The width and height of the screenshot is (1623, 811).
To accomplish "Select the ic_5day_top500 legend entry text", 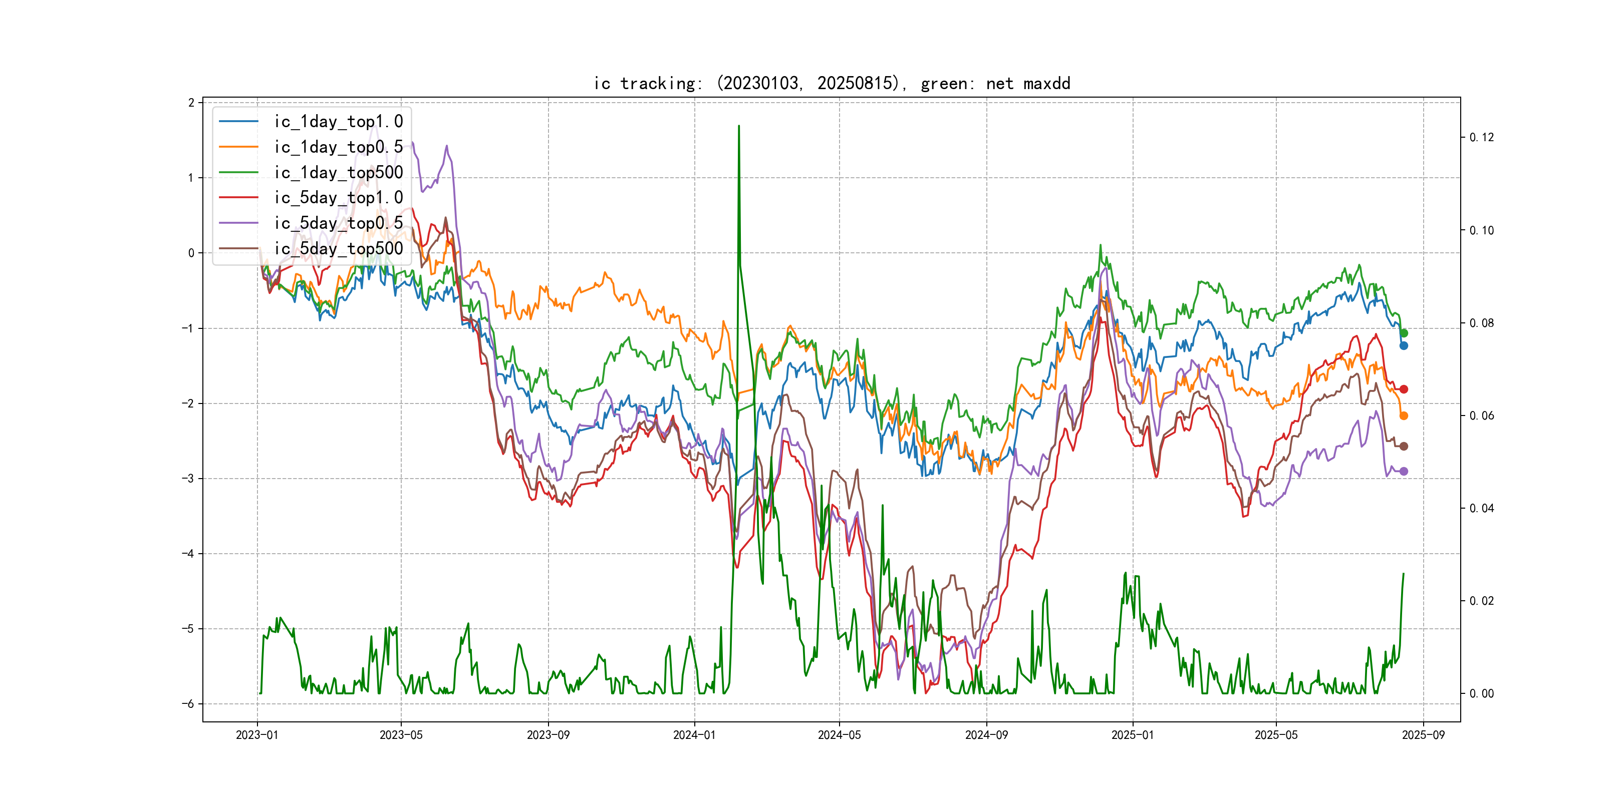I will 338,249.
